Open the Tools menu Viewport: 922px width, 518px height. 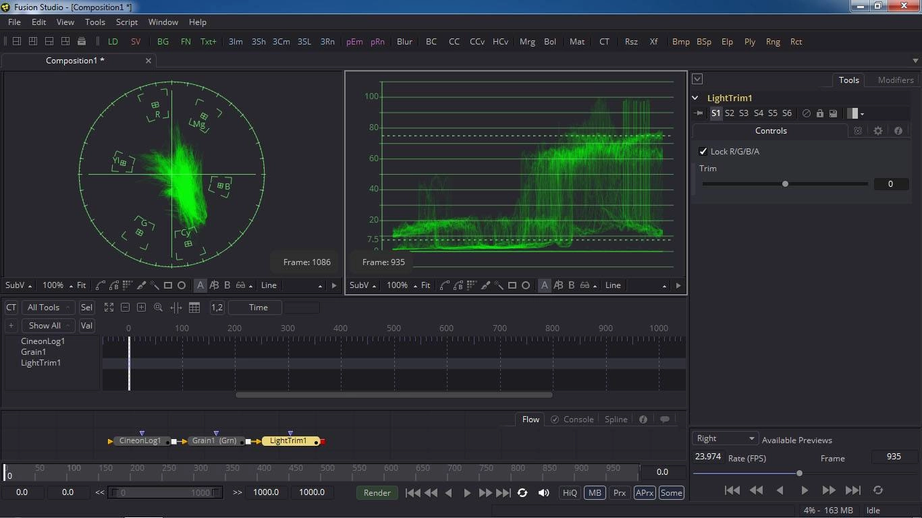coord(95,22)
